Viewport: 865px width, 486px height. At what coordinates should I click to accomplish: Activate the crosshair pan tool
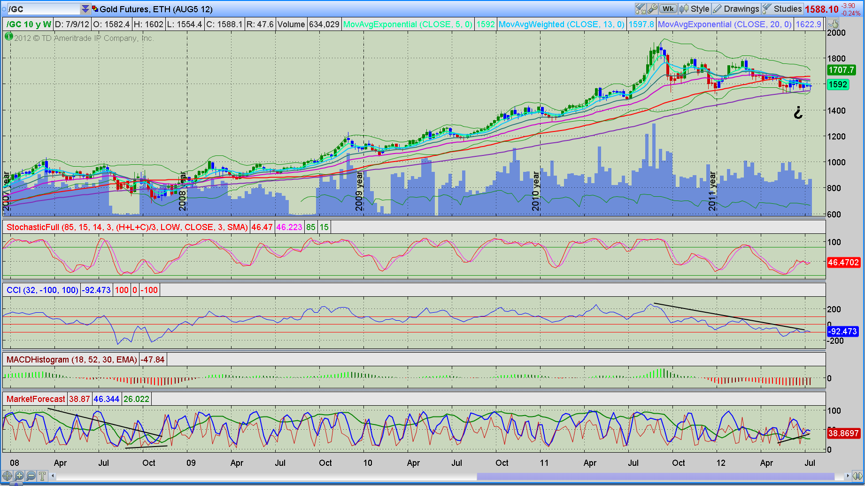pyautogui.click(x=8, y=476)
